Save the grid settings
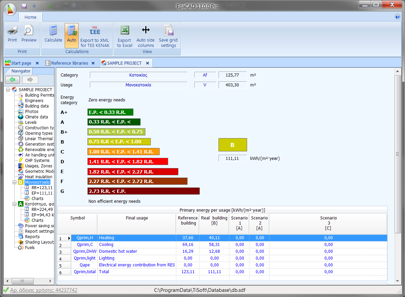Viewport: 405px width, 297px height. coord(168,36)
